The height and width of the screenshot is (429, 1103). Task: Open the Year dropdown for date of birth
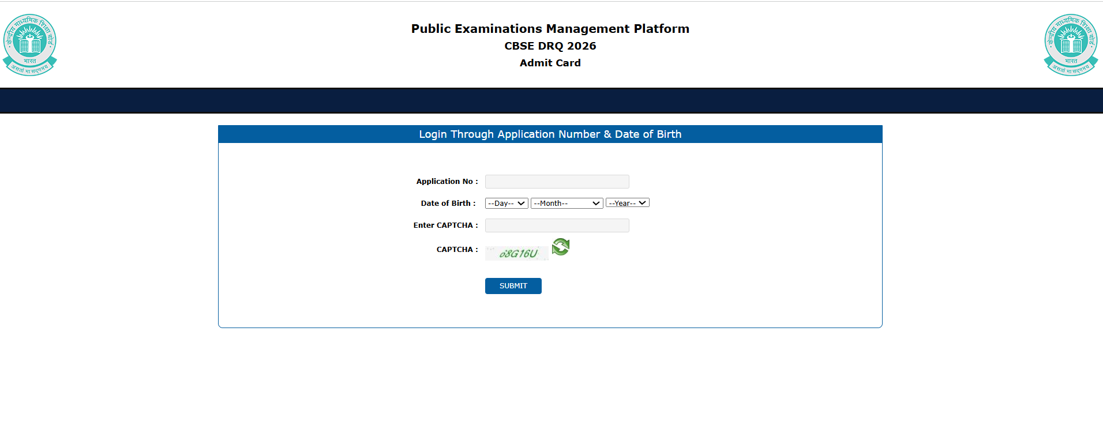(x=628, y=203)
